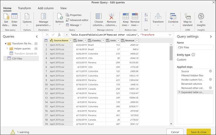Open Date column filter dropdown
The width and height of the screenshot is (216, 135).
85,40
